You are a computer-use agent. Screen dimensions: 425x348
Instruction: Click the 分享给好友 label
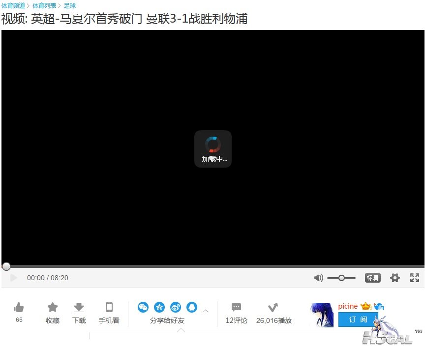coord(167,320)
